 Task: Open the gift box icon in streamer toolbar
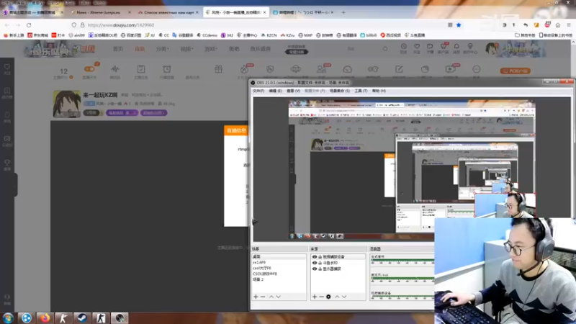(219, 69)
